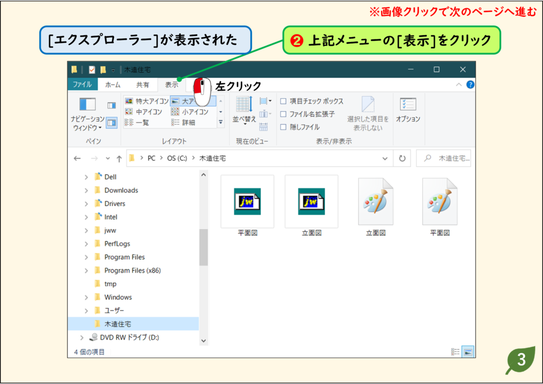543x384 pixels.
Task: Open the address bar history dropdown
Action: pyautogui.click(x=385, y=159)
